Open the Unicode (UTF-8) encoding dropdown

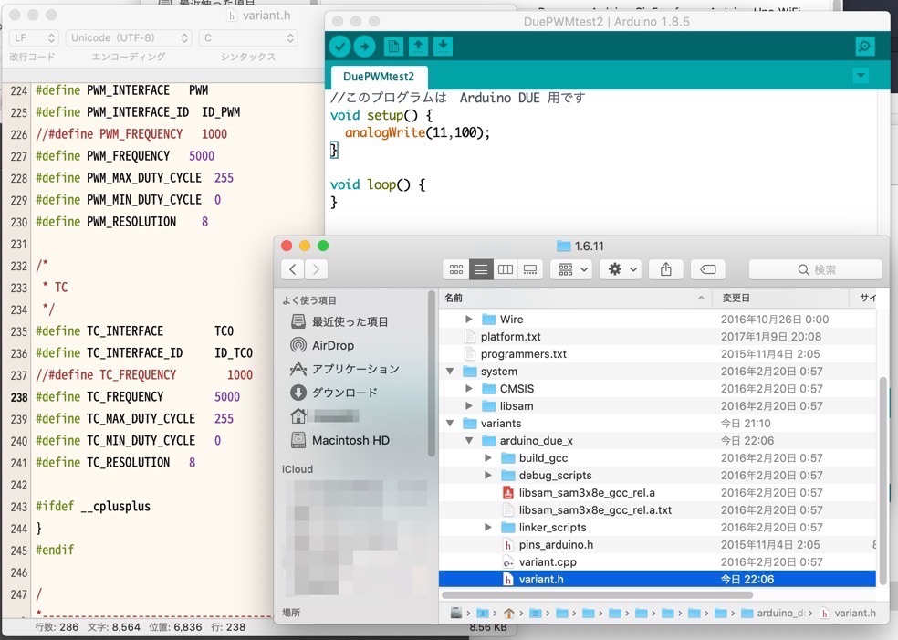coord(129,37)
